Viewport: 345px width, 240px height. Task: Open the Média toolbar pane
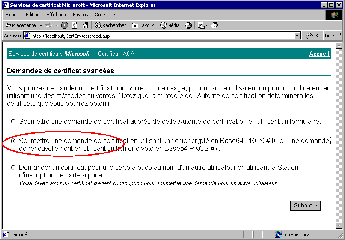[x=170, y=26]
